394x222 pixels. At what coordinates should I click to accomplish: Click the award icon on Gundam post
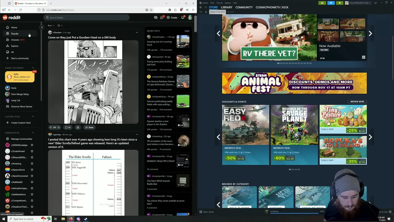coord(78,127)
